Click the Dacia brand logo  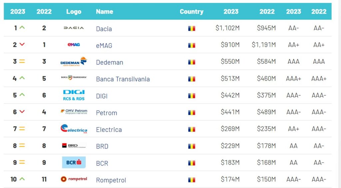74,28
